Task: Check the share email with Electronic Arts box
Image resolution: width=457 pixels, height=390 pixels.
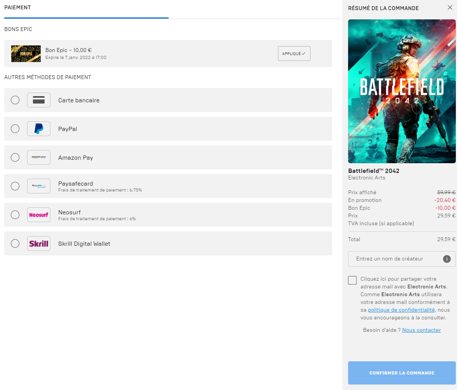Action: (352, 280)
